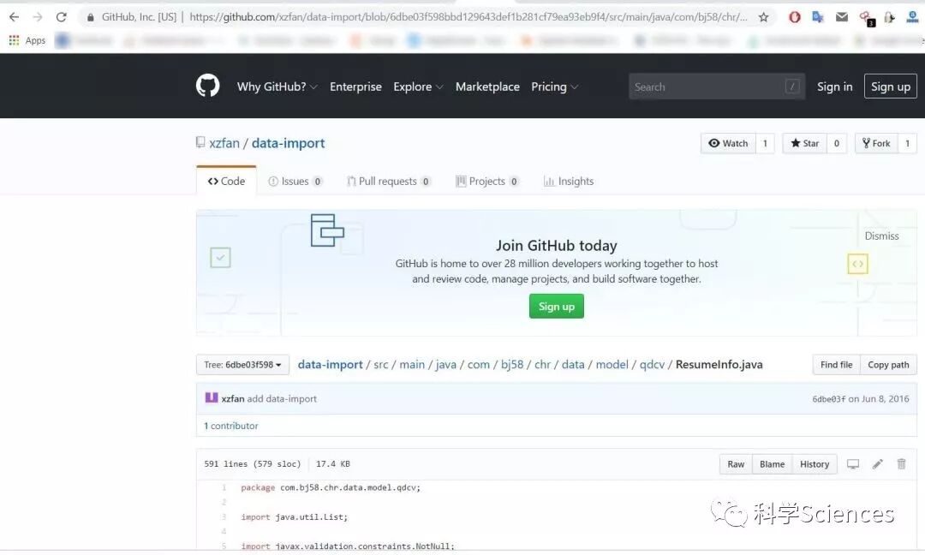Open the Opera extension icon
Viewport: 925px width, 555px height.
coord(795,17)
